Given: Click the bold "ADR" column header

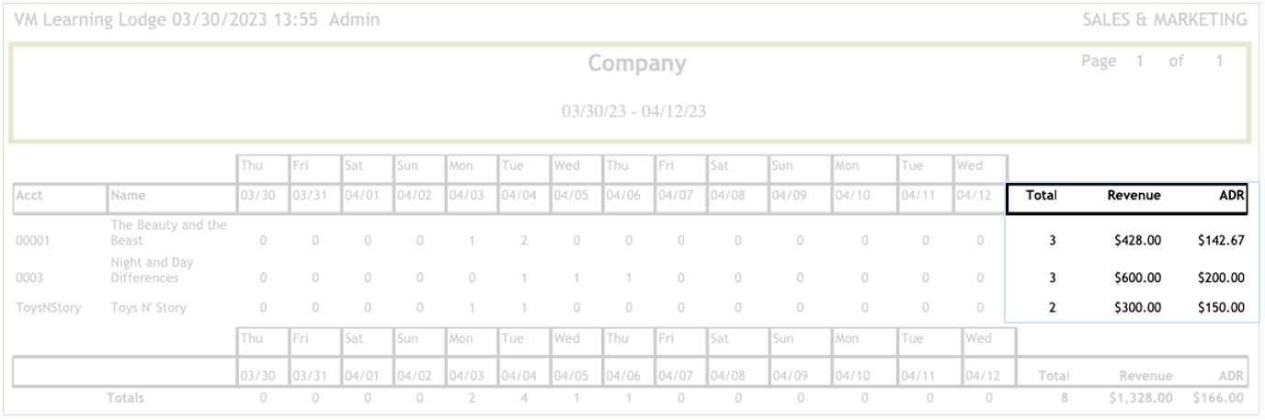Looking at the screenshot, I should [1232, 196].
